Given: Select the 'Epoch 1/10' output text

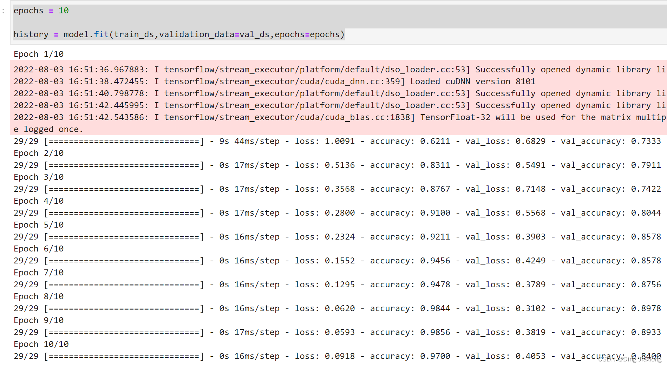Looking at the screenshot, I should click(39, 54).
